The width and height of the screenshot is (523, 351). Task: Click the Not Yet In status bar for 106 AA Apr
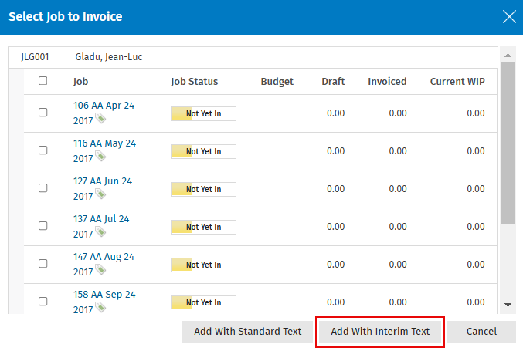coord(203,113)
